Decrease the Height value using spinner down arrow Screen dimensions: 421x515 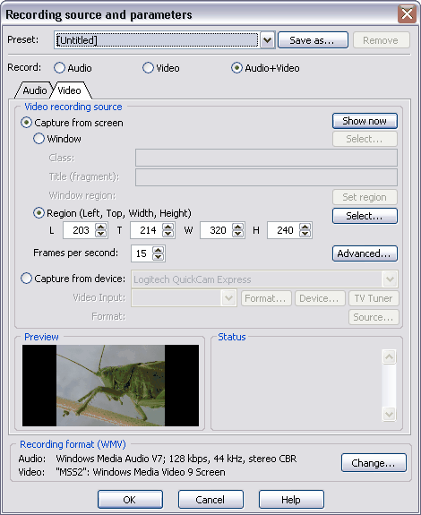pos(305,234)
